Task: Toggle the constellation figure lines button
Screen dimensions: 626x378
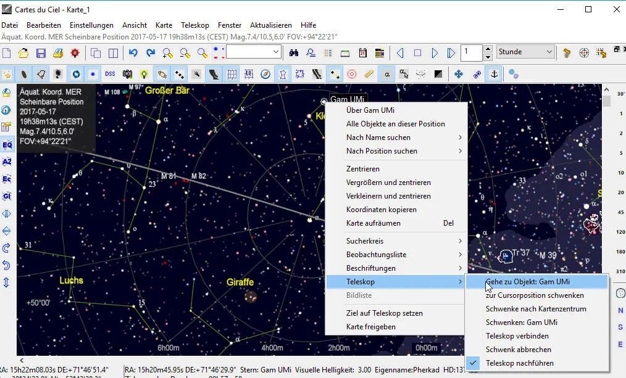Action: 283,74
